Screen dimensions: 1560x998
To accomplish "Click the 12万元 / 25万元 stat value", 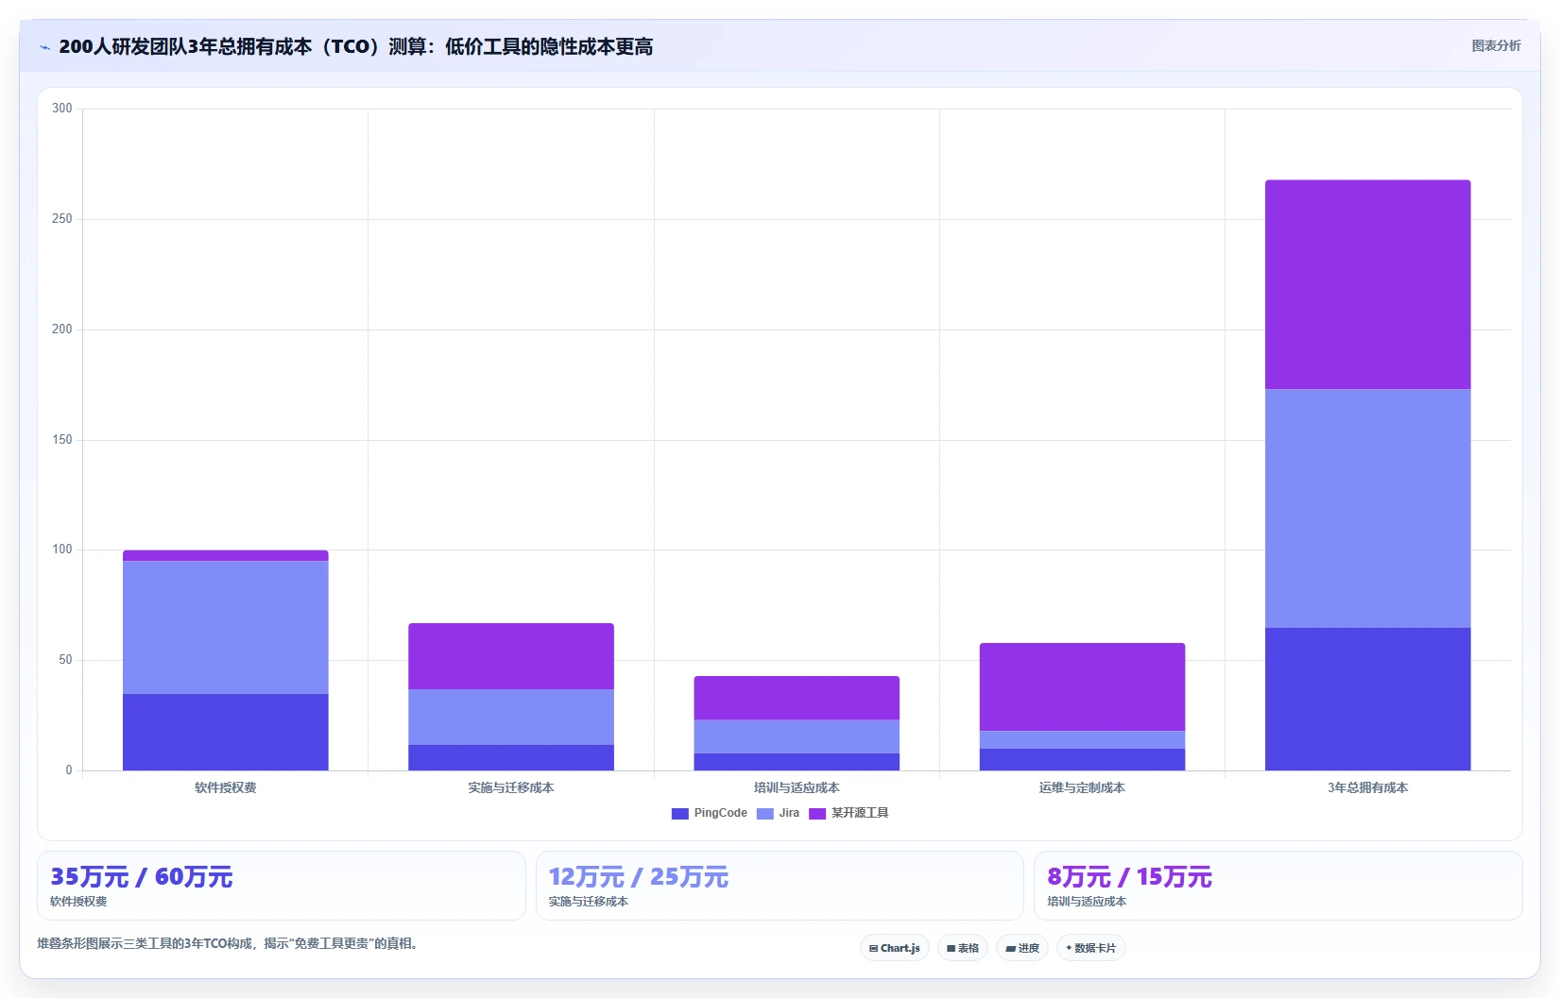I will [x=639, y=877].
